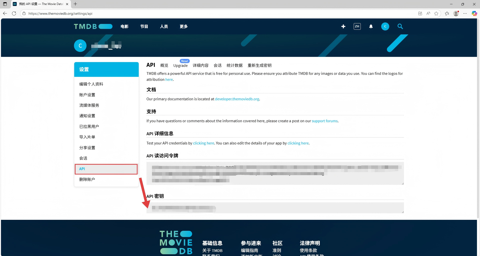
Task: Switch to the Upgrade tab
Action: pos(180,65)
